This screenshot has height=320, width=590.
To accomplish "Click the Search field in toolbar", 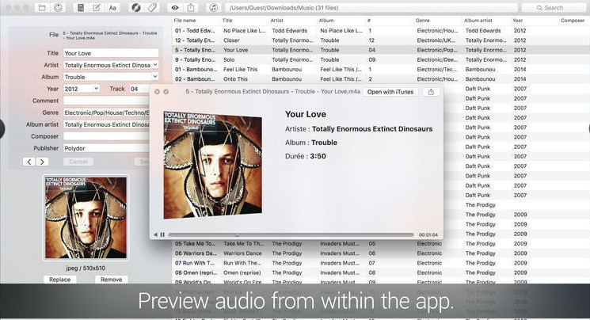I will pos(553,8).
